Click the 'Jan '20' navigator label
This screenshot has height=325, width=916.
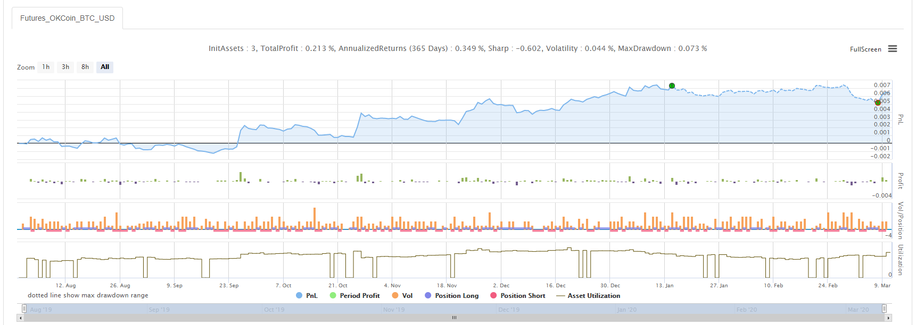pos(626,310)
